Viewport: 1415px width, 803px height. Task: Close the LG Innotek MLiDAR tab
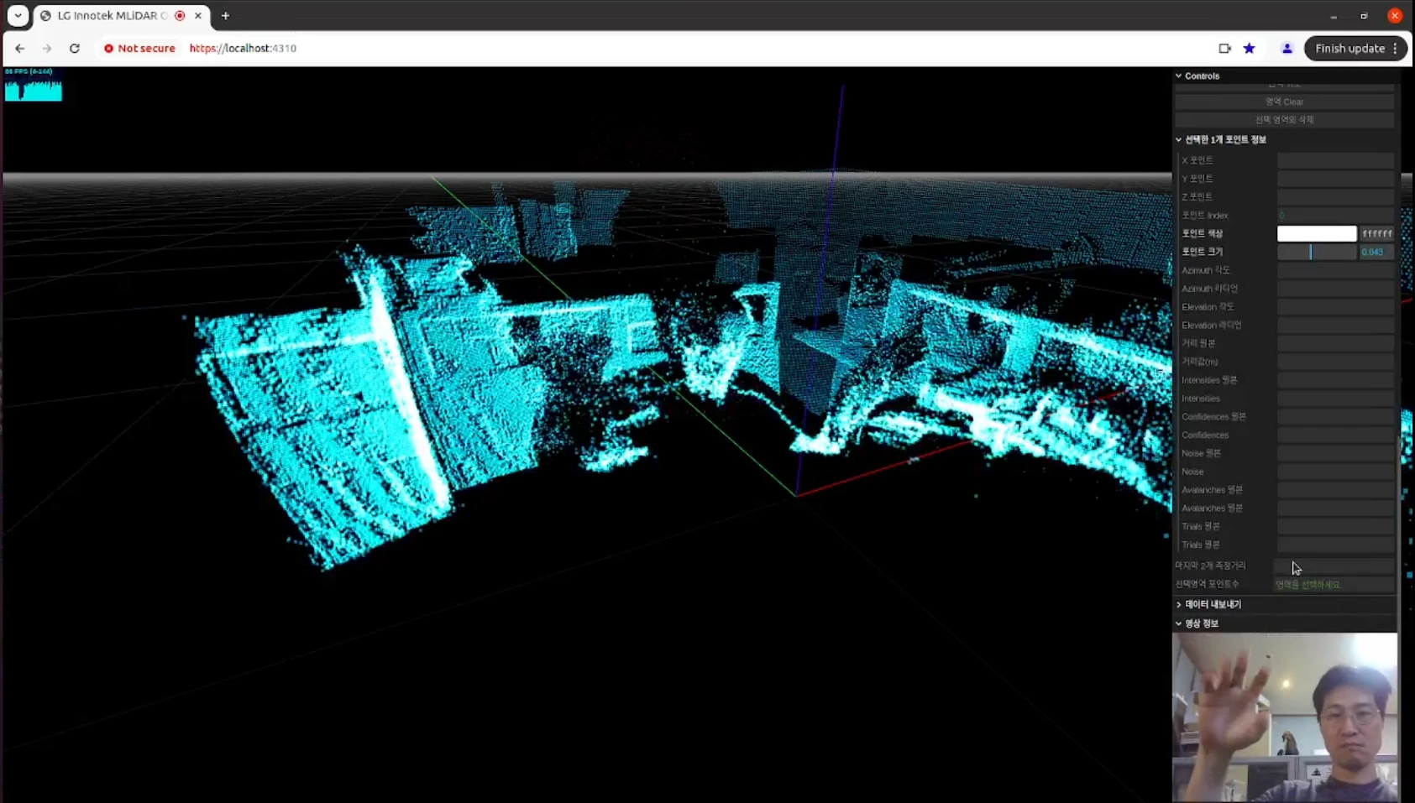tap(198, 16)
